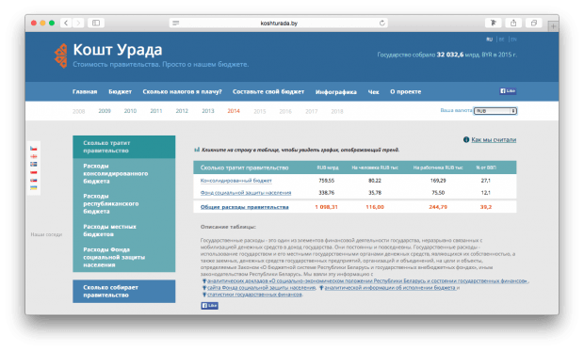Go forward with the Safari forward arrow
Viewport: 584px width, 351px height.
coord(78,24)
